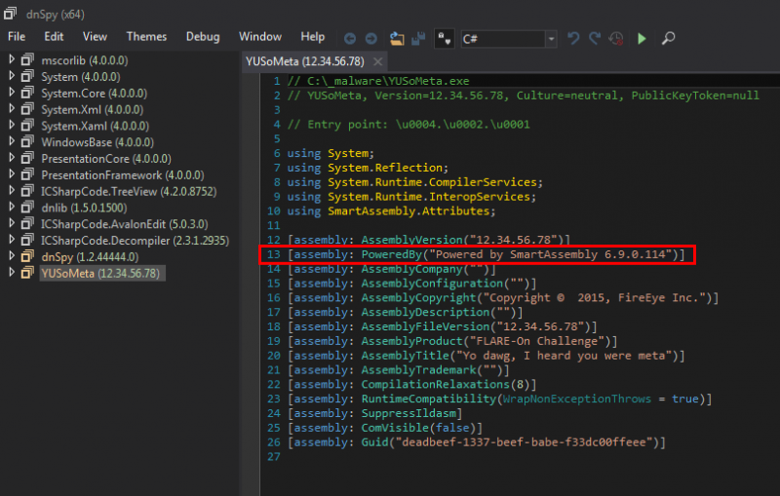Expand the YUSoMeta assembly node

click(11, 274)
